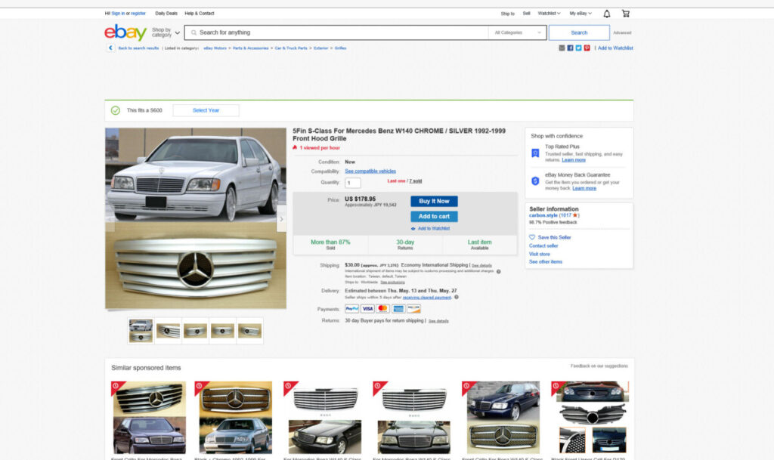Share this listing by email
The image size is (774, 460).
pos(562,48)
